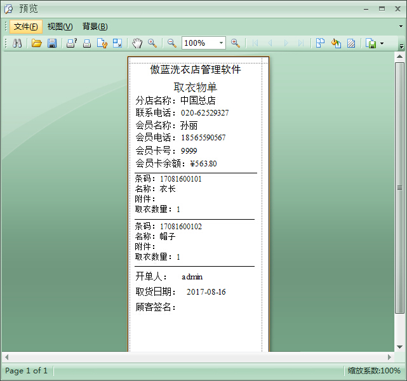407x381 pixels.
Task: Click member phone 18565590567
Action: point(203,138)
